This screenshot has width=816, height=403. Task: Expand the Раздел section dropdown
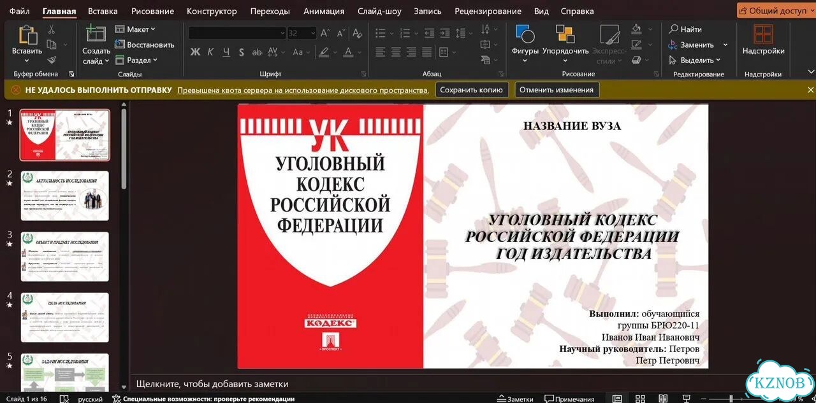136,60
